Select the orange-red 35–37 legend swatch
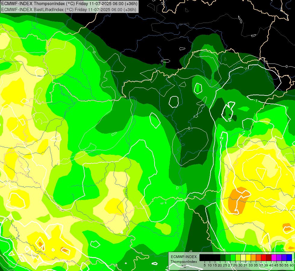 [x=259, y=257]
